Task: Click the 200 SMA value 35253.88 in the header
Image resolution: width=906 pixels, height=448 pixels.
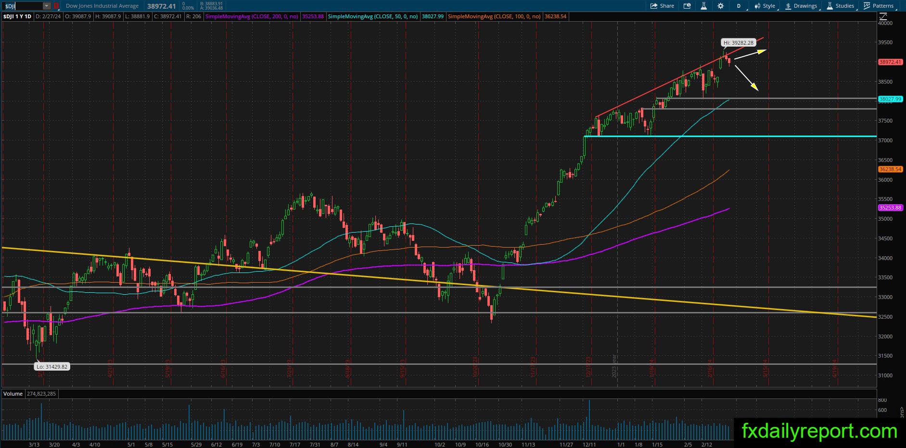Action: (x=314, y=16)
